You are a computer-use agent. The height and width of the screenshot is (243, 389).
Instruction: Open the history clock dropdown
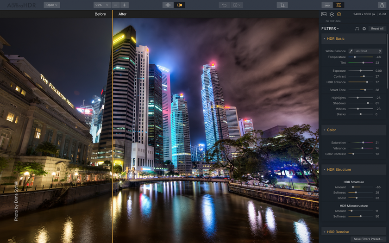coord(237,5)
